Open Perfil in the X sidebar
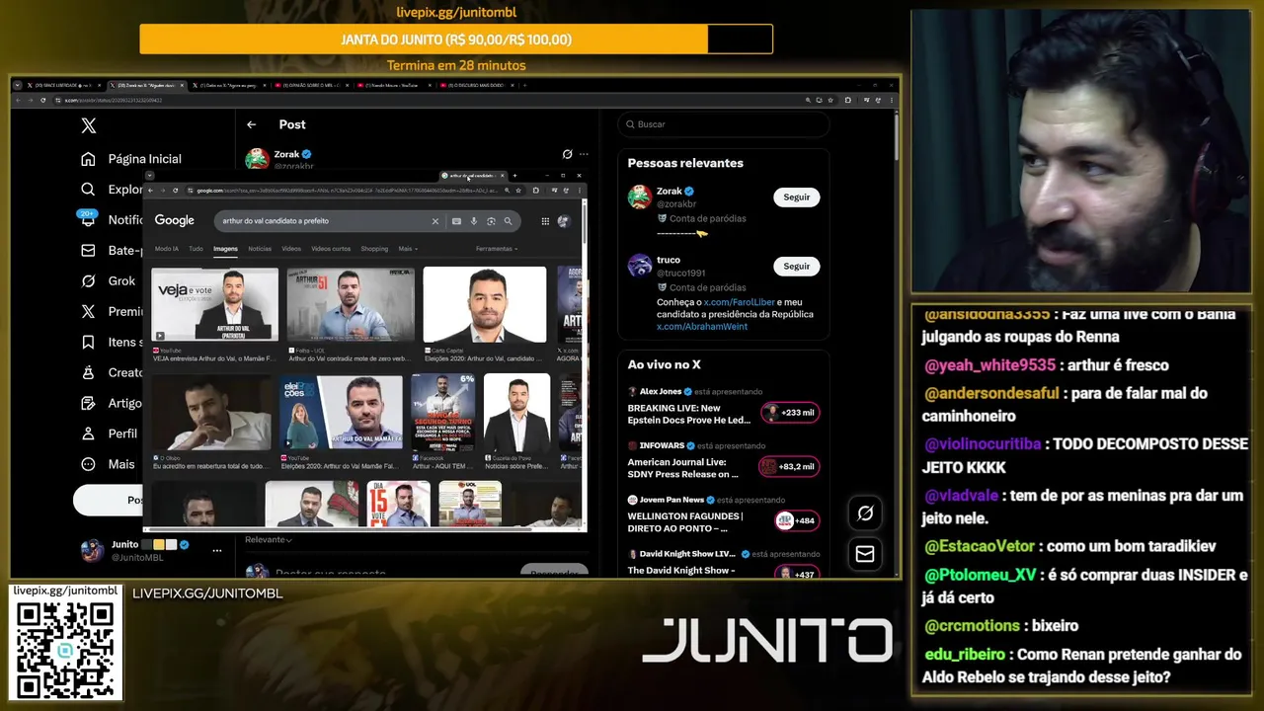Screen dimensions: 1264x711 coord(111,434)
